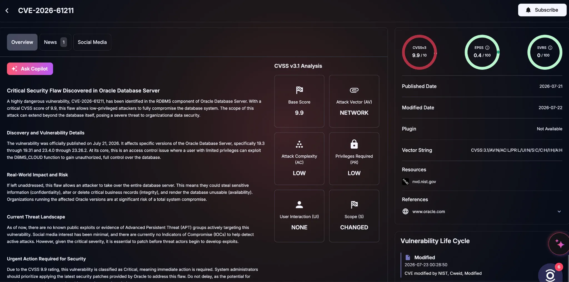The height and width of the screenshot is (282, 569).
Task: Click Discovery and Vulnerability Details heading
Action: (46, 133)
